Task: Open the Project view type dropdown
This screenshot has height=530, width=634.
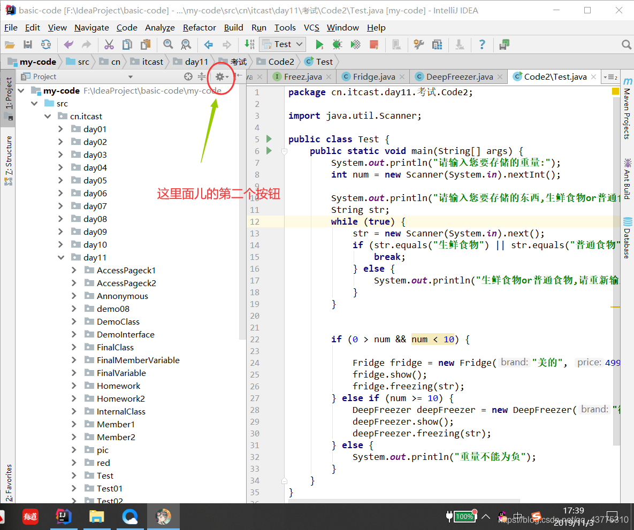Action: tap(130, 77)
